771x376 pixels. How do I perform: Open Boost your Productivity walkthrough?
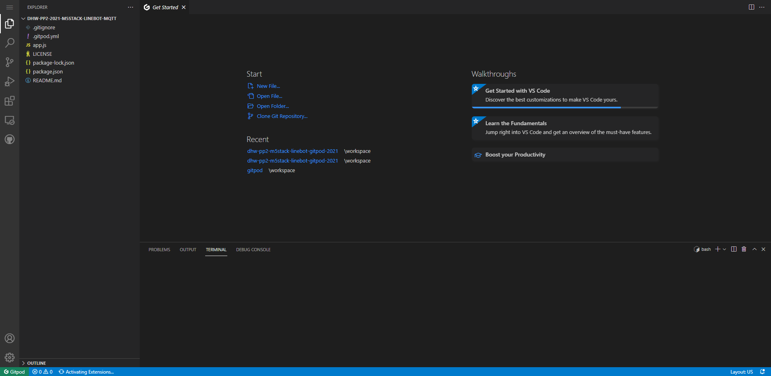(x=565, y=155)
